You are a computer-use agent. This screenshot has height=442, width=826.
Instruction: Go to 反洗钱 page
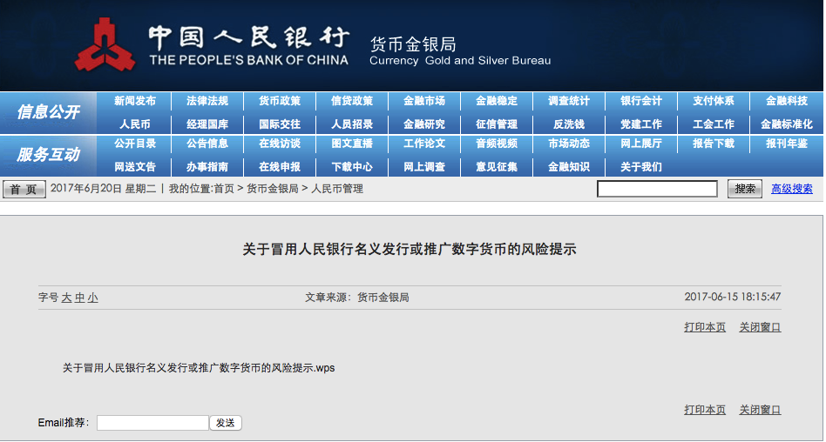click(568, 124)
